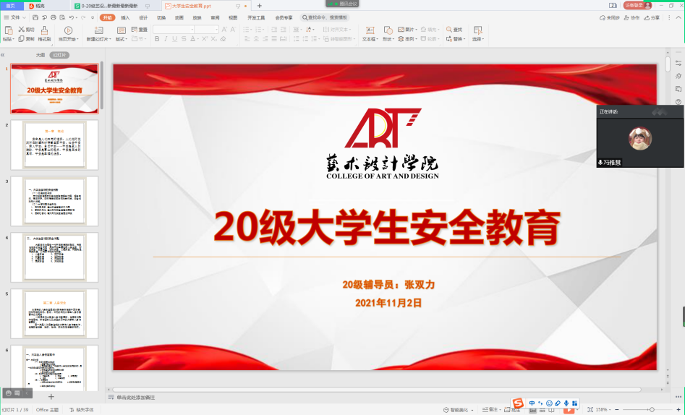Switch to the Home (首页) tab
This screenshot has height=415, width=685.
[x=10, y=6]
